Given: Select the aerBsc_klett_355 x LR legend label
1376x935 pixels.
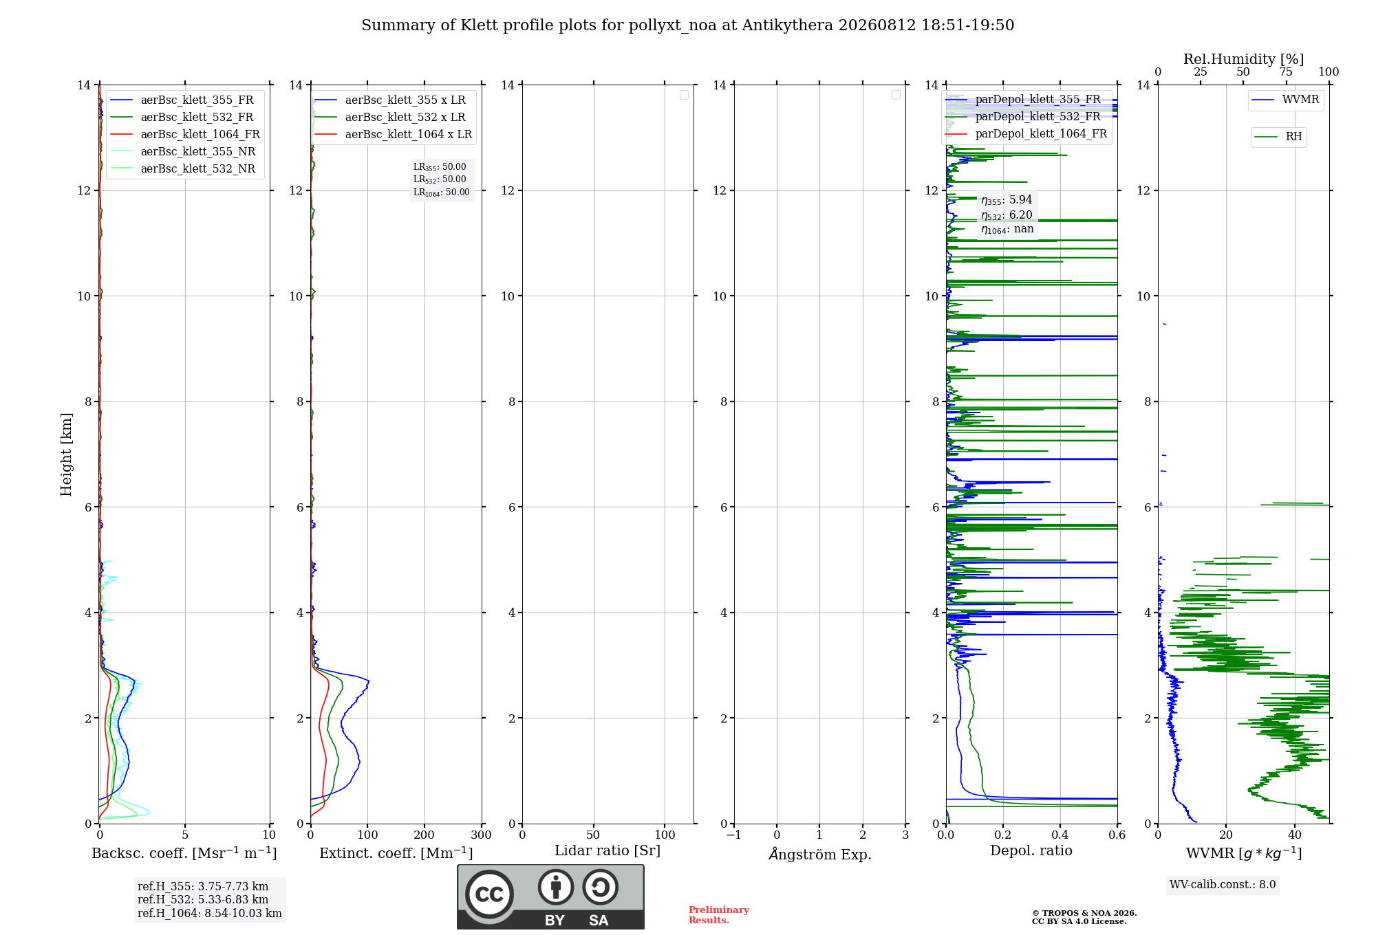Looking at the screenshot, I should point(405,100).
